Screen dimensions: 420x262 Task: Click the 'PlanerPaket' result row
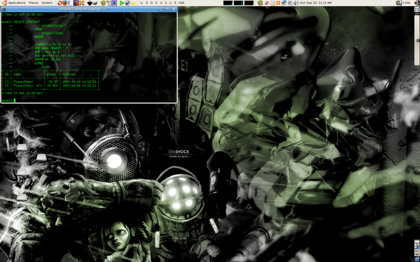[x=50, y=82]
